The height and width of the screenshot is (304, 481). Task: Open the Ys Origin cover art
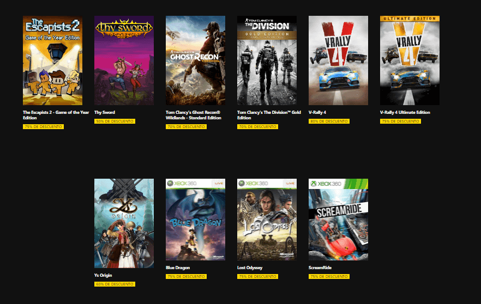124,223
